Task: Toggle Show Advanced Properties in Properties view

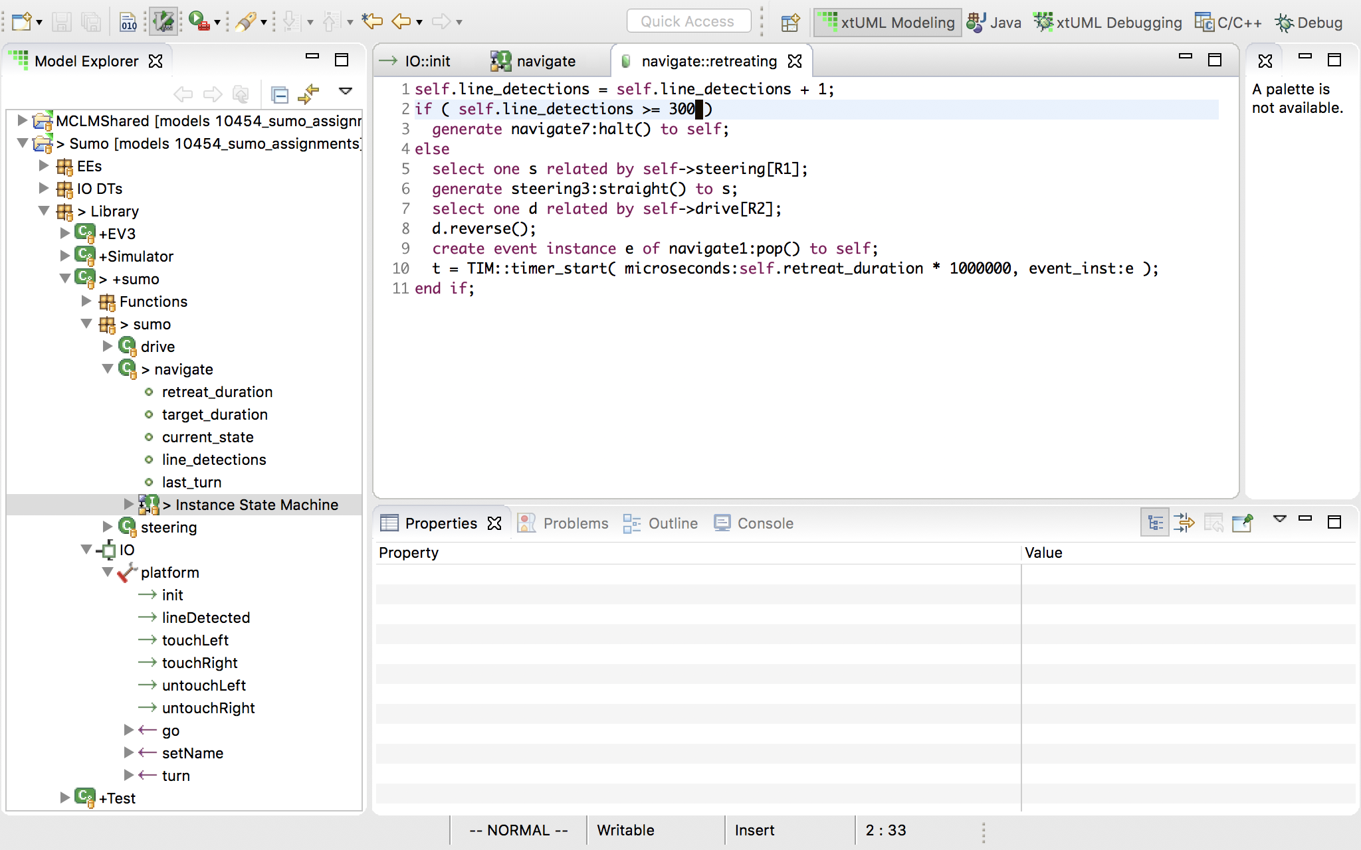Action: pos(1184,523)
